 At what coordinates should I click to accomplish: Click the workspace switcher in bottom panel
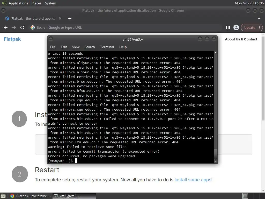pos(245,196)
